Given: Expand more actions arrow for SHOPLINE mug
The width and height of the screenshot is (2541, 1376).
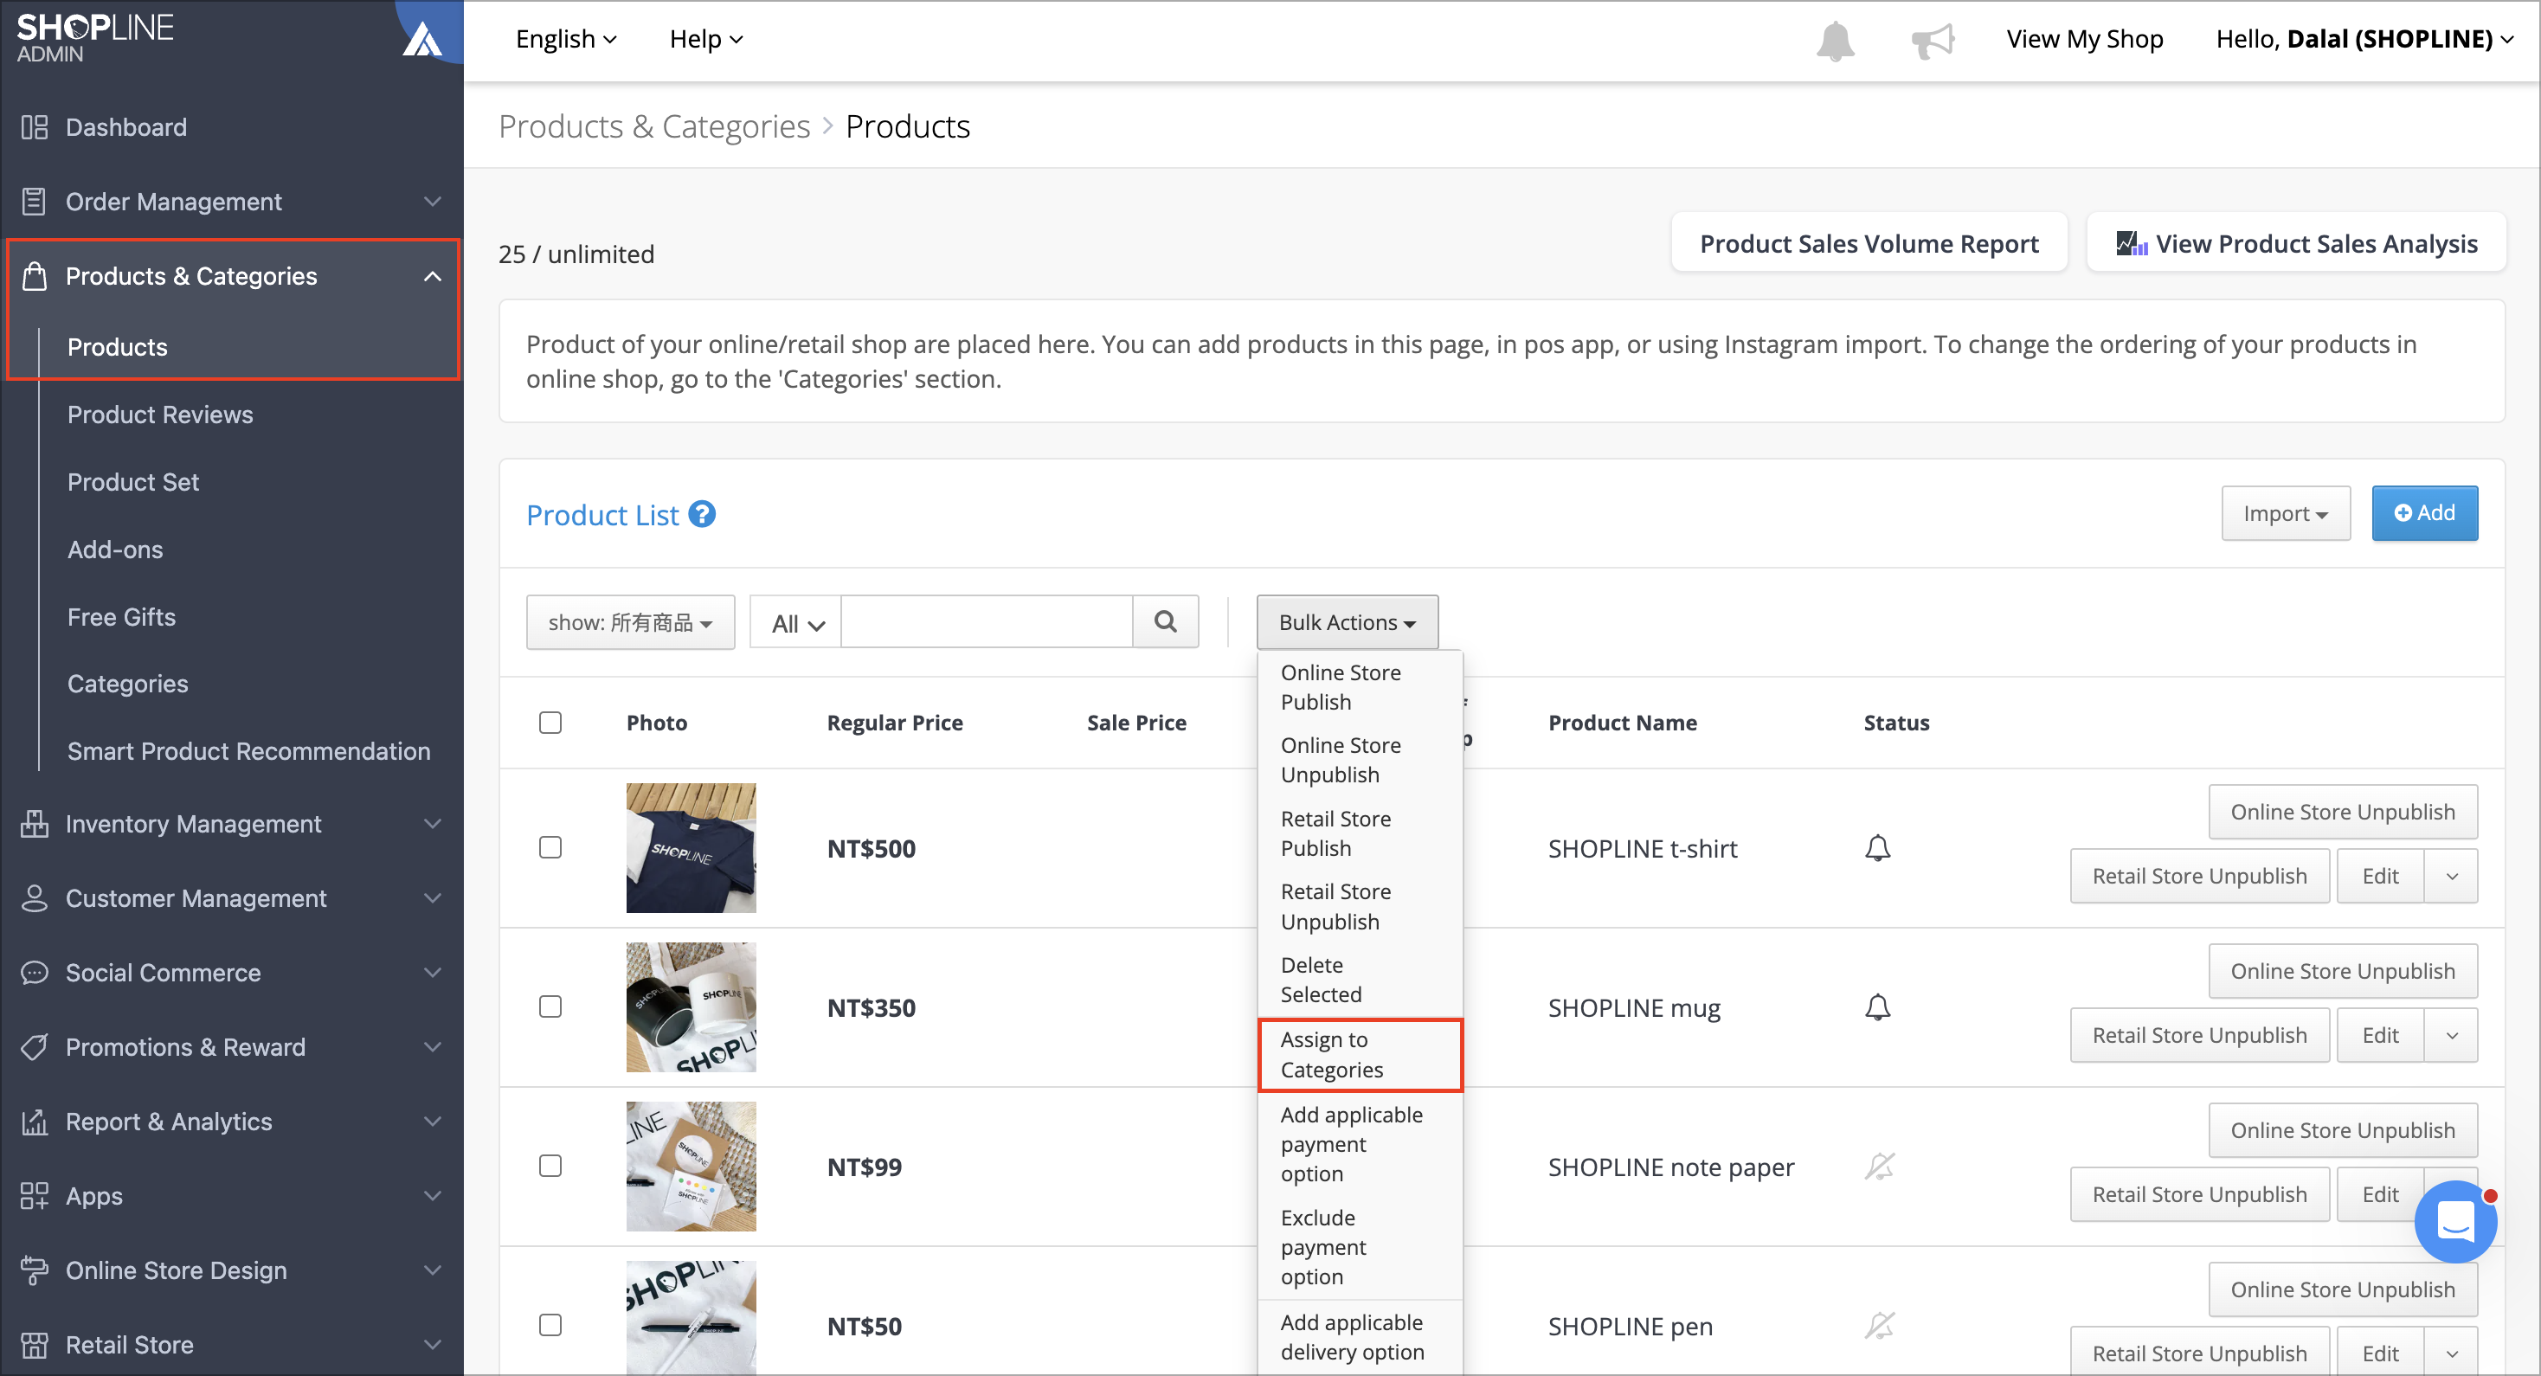Looking at the screenshot, I should click(2451, 1035).
